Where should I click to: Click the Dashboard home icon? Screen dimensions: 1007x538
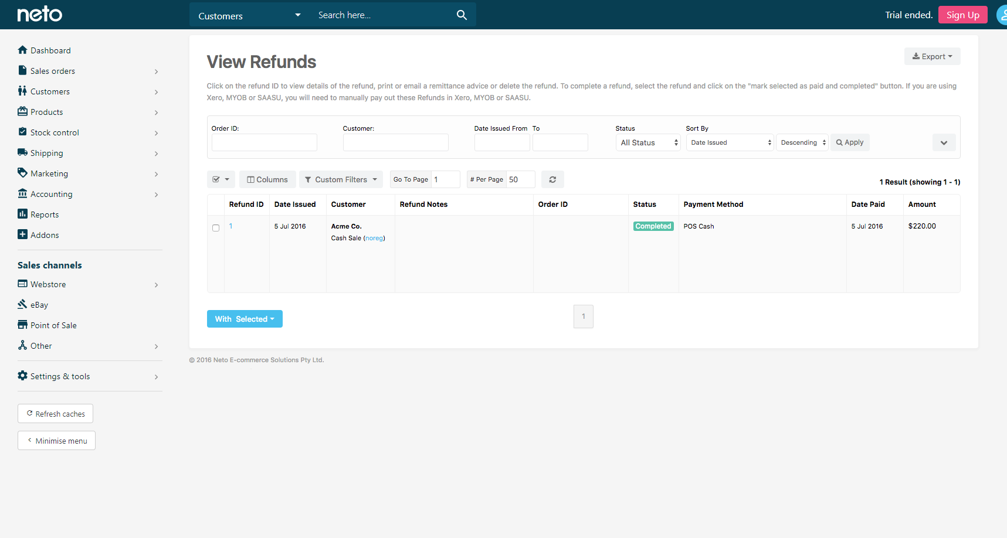(22, 50)
